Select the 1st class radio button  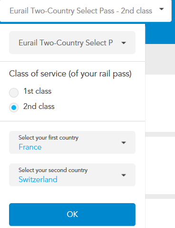[14, 93]
